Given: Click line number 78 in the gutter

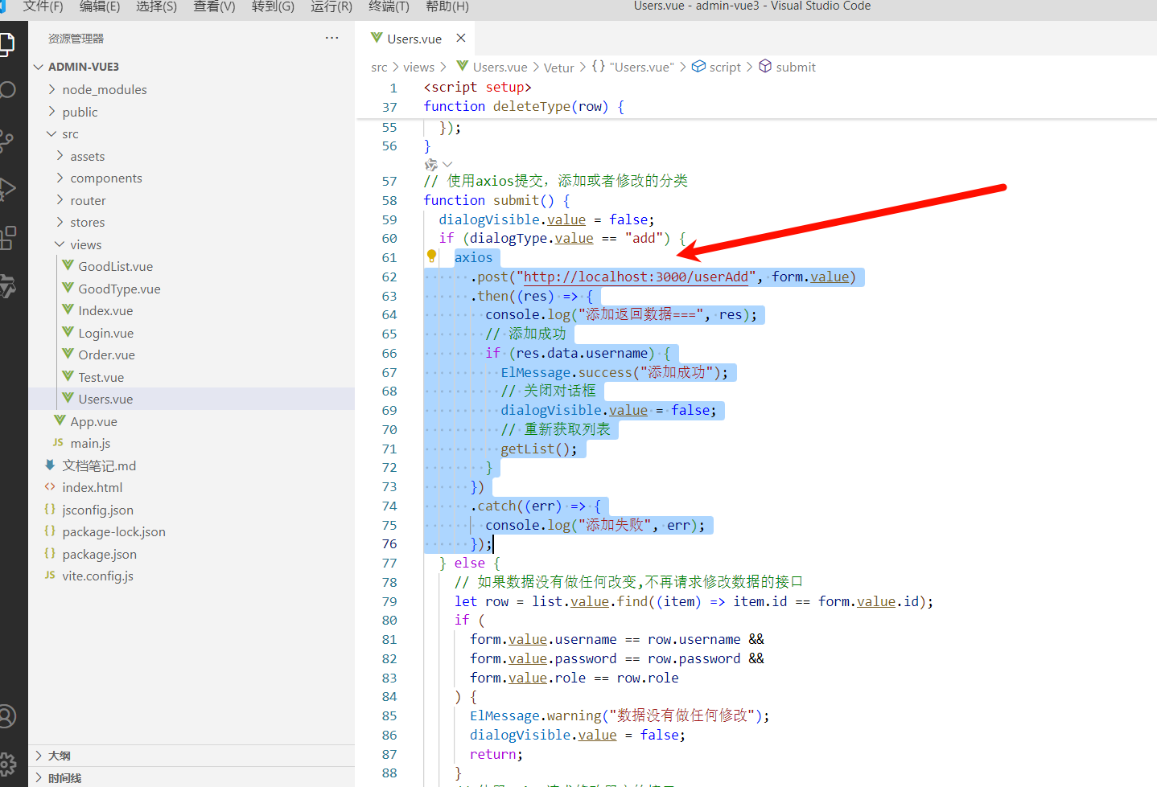Looking at the screenshot, I should [389, 582].
